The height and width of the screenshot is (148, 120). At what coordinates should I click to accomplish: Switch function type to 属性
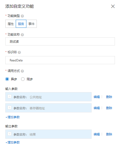coord(11,24)
